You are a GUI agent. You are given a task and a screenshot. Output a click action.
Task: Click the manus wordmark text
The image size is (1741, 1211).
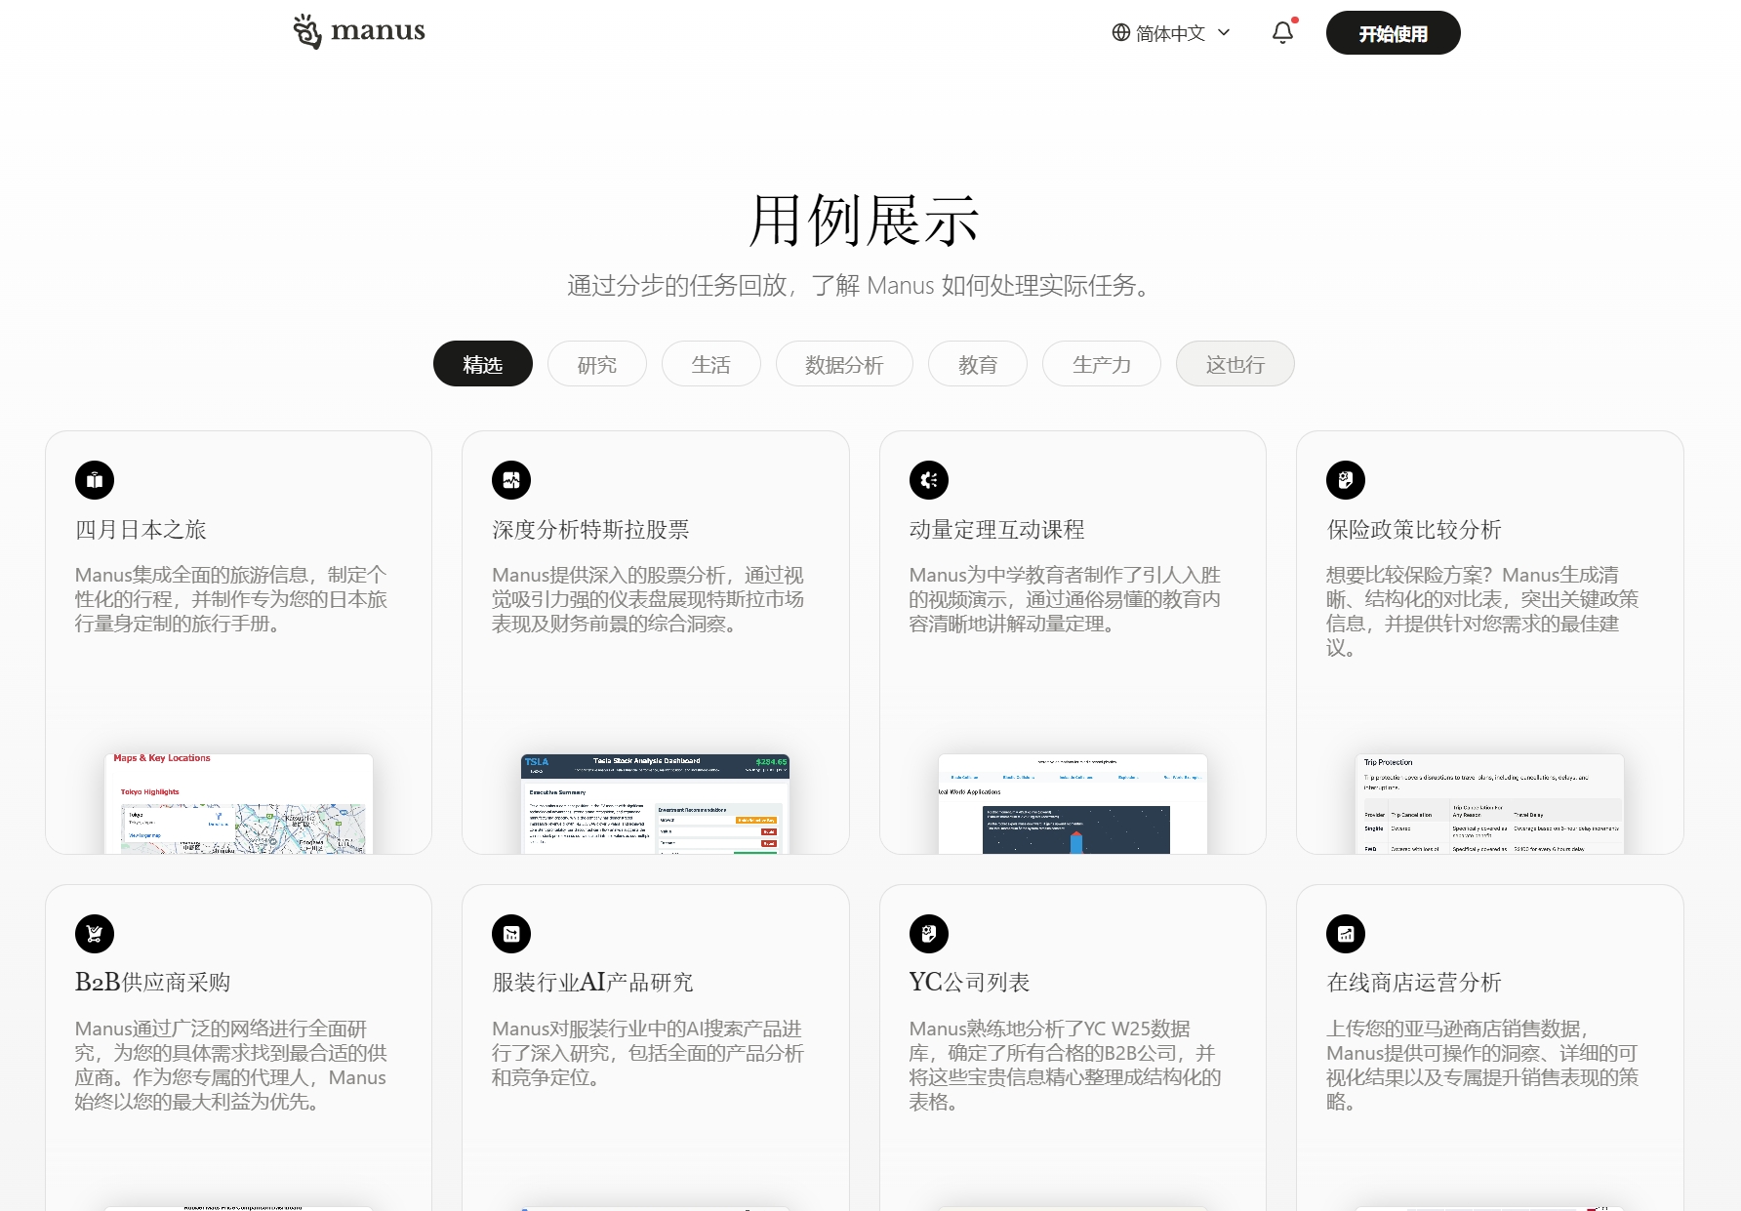point(378,31)
